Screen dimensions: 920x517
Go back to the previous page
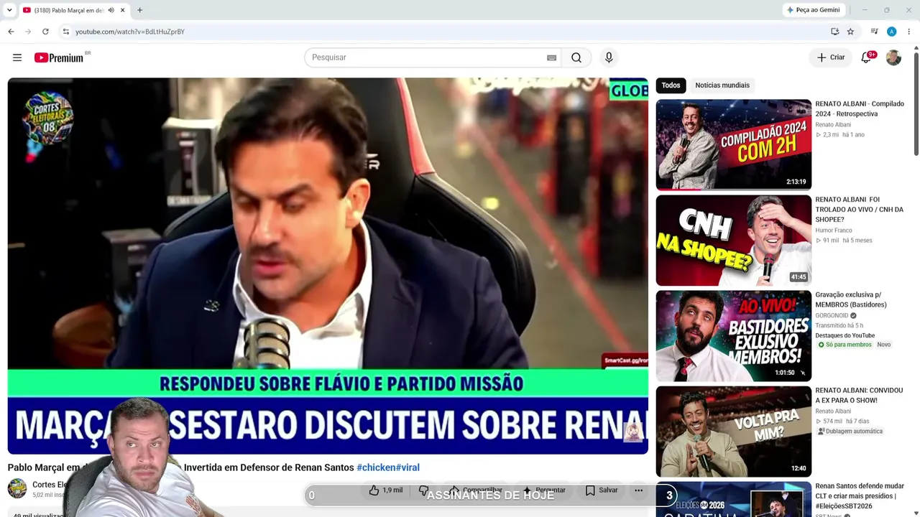pos(11,32)
